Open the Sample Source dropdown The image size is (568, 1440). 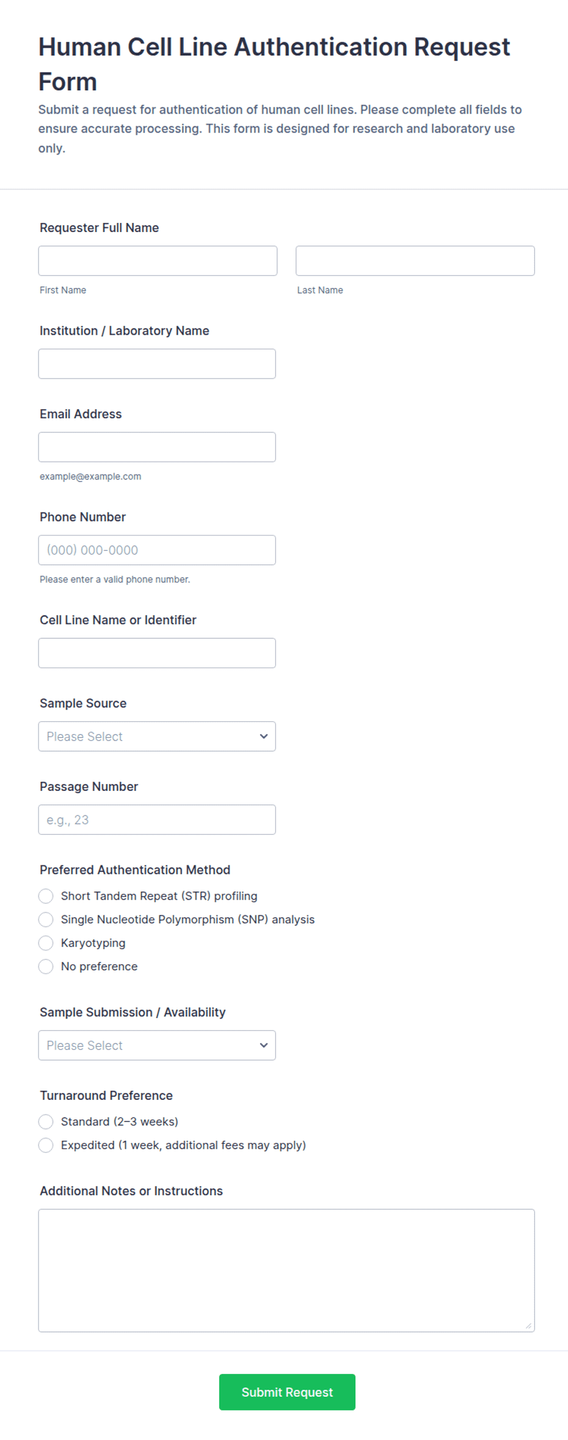tap(157, 736)
